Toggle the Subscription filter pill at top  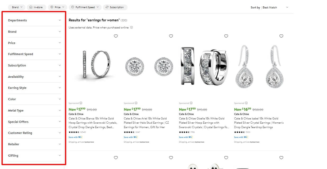[115, 7]
